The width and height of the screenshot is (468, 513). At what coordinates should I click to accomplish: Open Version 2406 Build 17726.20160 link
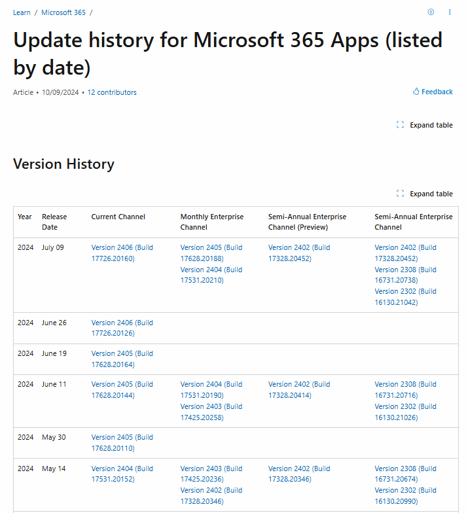pyautogui.click(x=122, y=253)
